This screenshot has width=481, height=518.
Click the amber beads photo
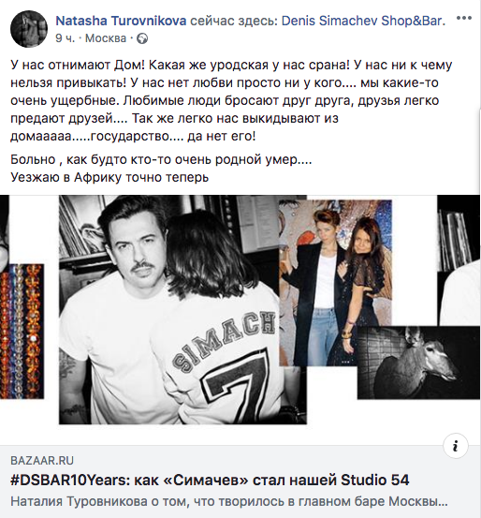tap(22, 331)
